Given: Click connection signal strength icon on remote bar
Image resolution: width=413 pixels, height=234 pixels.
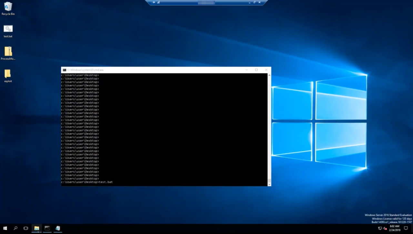Looking at the screenshot, I should coord(158,2).
